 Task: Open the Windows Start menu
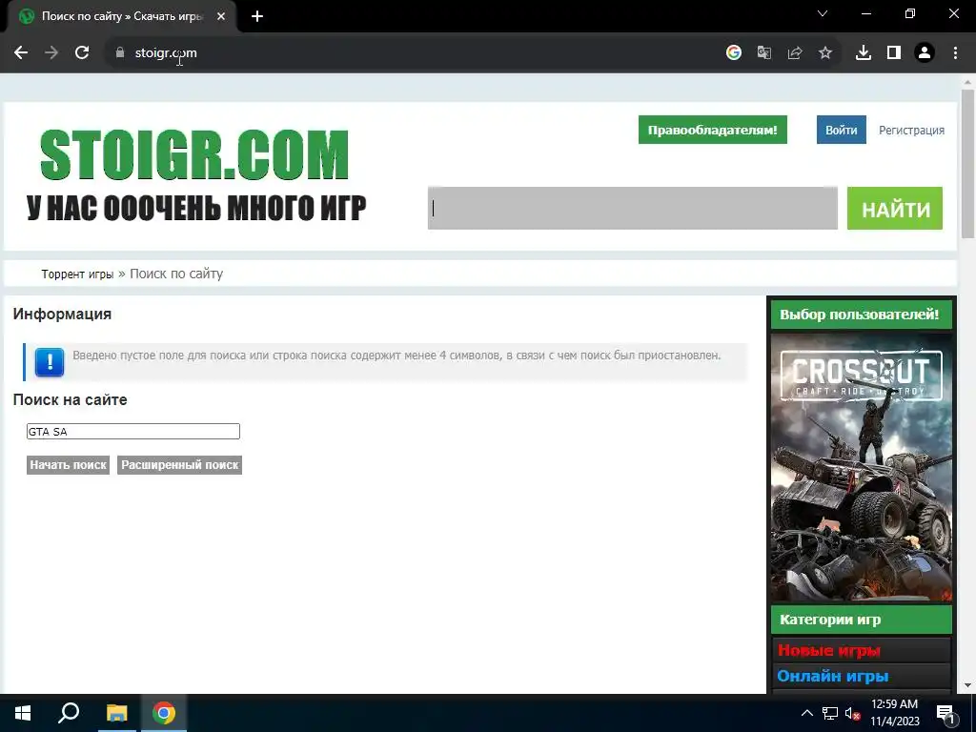(23, 713)
